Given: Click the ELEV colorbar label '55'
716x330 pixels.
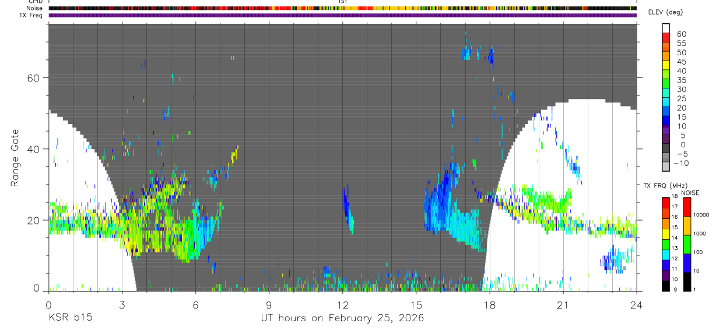Looking at the screenshot, I should [680, 44].
